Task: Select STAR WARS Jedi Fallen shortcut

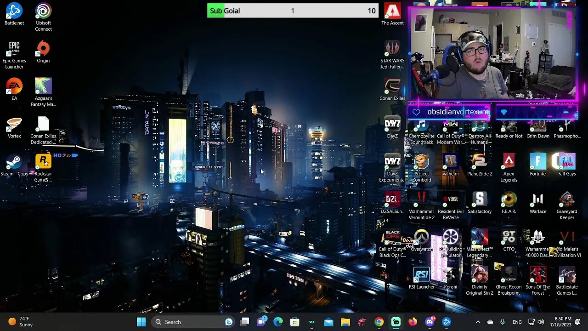Action: (392, 55)
